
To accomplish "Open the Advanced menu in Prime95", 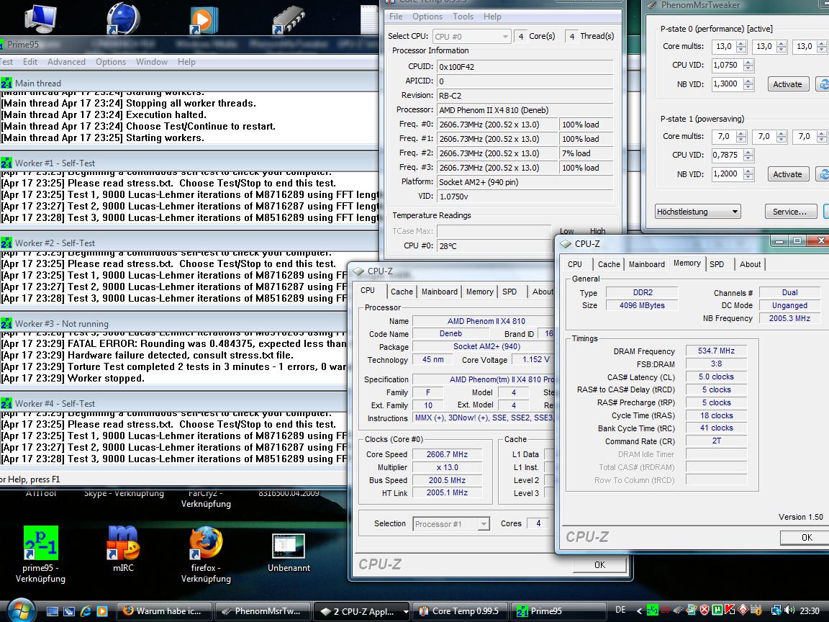I will 66,62.
